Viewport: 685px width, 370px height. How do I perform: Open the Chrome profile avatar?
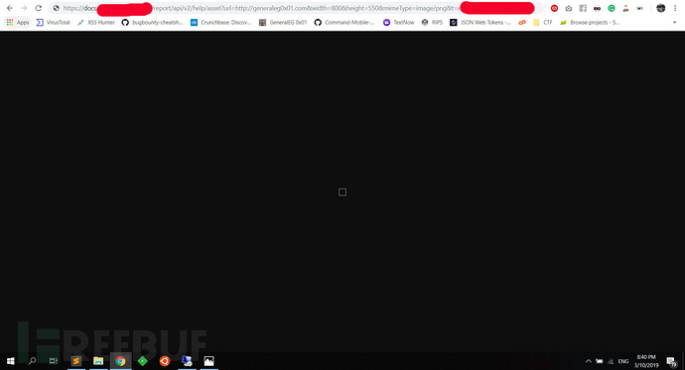(x=660, y=8)
